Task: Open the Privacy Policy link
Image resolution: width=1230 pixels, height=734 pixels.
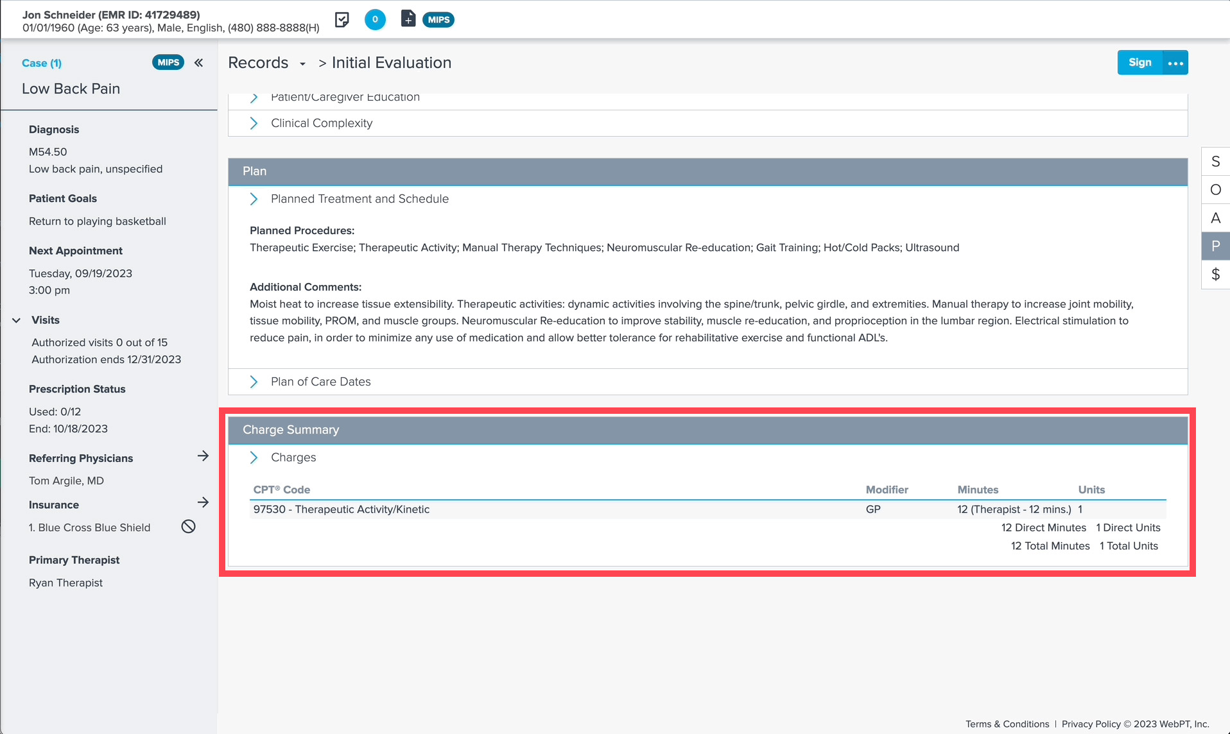Action: (1091, 724)
